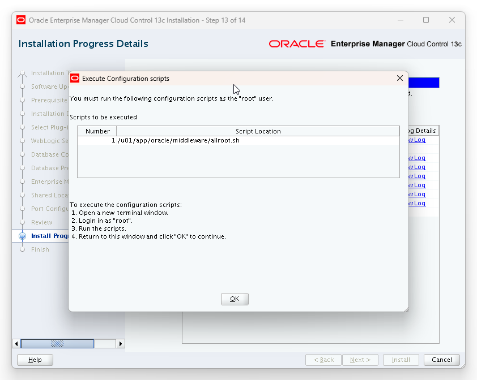
Task: Click the blue progress bar behind the dialog
Action: click(x=424, y=83)
